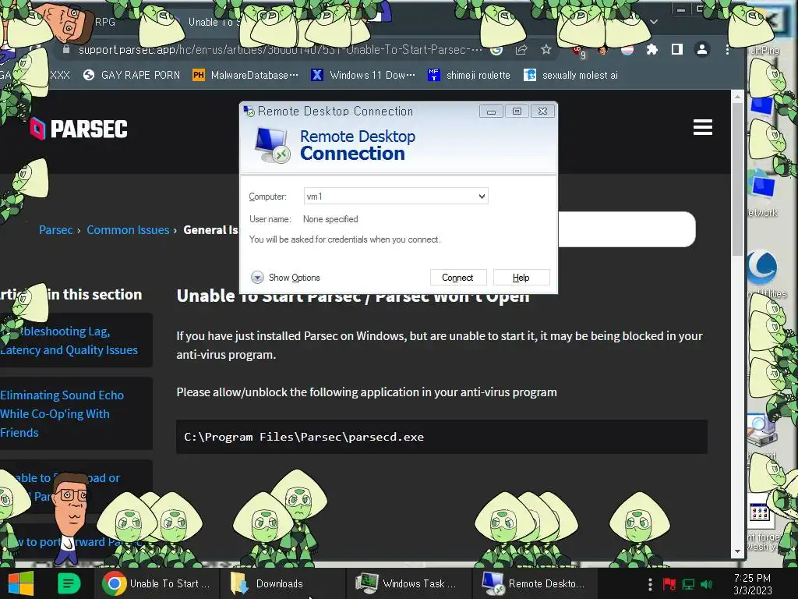Select the Unable To Start Parsec tab
Screen dimensions: 798x599
(x=214, y=22)
